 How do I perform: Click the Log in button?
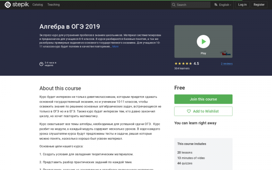coord(243,5)
